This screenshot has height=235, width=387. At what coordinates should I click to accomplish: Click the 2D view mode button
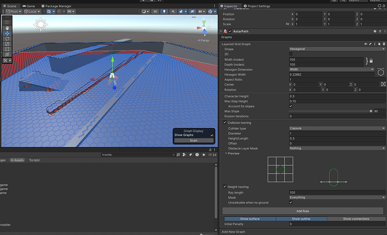(154, 11)
